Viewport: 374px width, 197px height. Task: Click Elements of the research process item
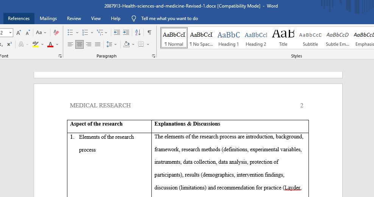(106, 143)
